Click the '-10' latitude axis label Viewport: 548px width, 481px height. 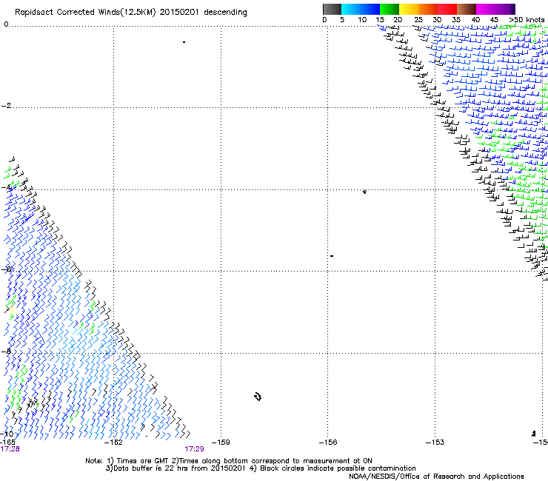[7, 434]
